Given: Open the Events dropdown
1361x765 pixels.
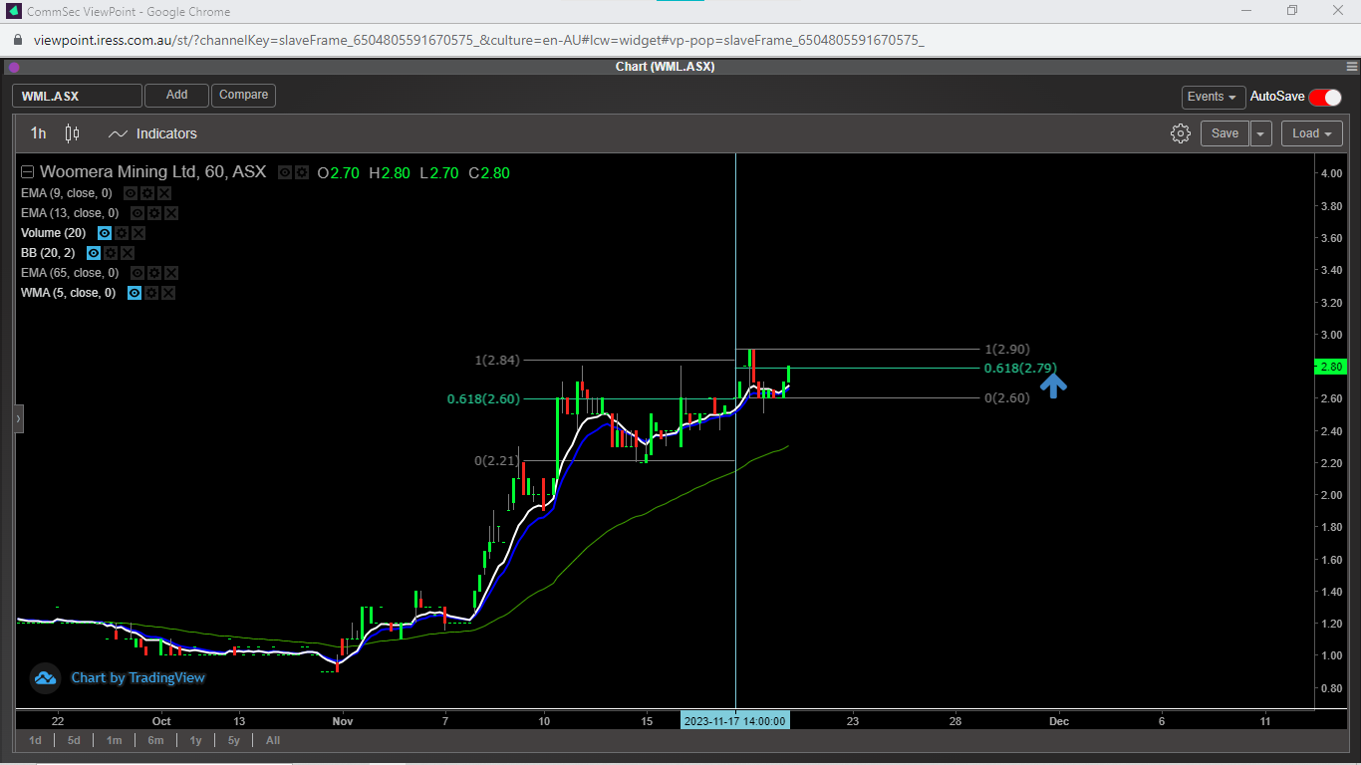Looking at the screenshot, I should [x=1214, y=97].
